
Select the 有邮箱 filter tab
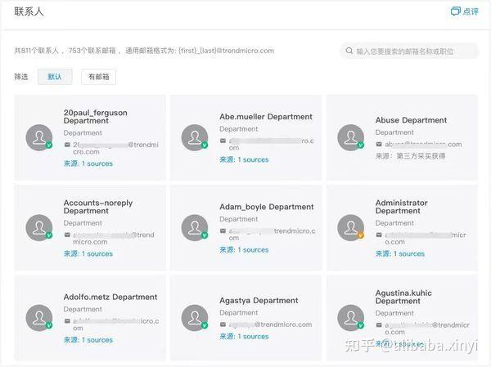[98, 77]
